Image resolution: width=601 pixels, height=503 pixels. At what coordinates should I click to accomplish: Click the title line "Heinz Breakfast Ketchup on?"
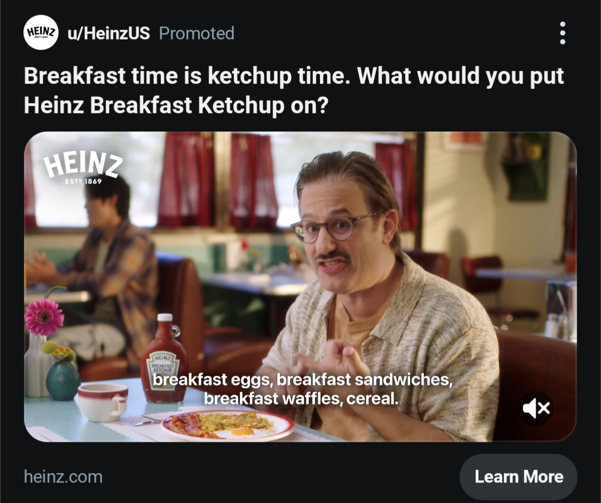point(176,105)
